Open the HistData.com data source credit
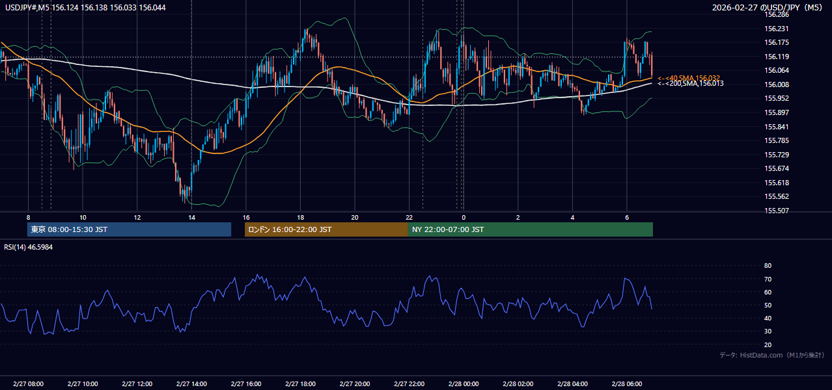Screen dimensions: 832x390 (772, 355)
